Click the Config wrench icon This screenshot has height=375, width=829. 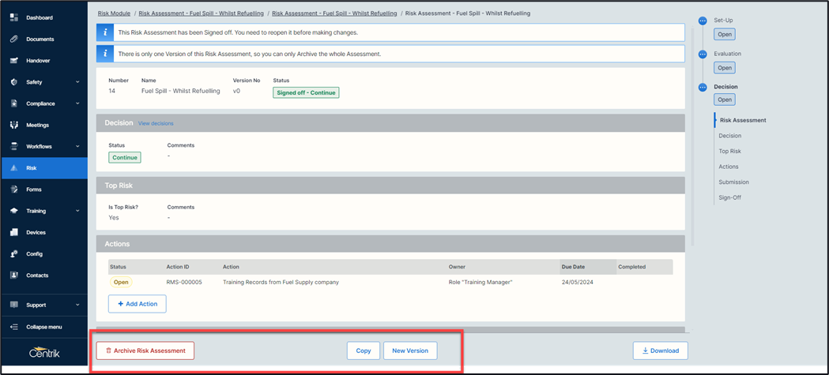[x=13, y=254]
